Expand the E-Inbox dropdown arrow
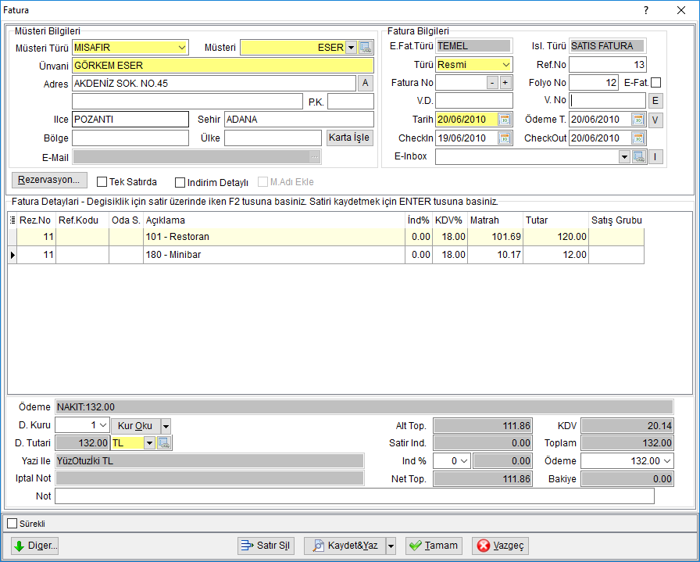The width and height of the screenshot is (700, 562). point(624,157)
